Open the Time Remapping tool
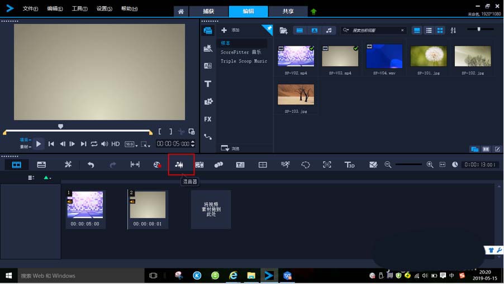Screen dimensions: 504x284 click(x=285, y=165)
